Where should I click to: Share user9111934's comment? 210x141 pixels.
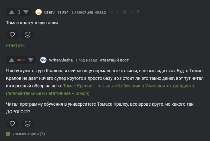click(132, 12)
